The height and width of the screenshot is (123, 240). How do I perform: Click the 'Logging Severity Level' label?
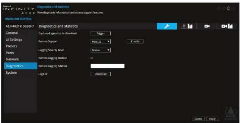coord(51,50)
